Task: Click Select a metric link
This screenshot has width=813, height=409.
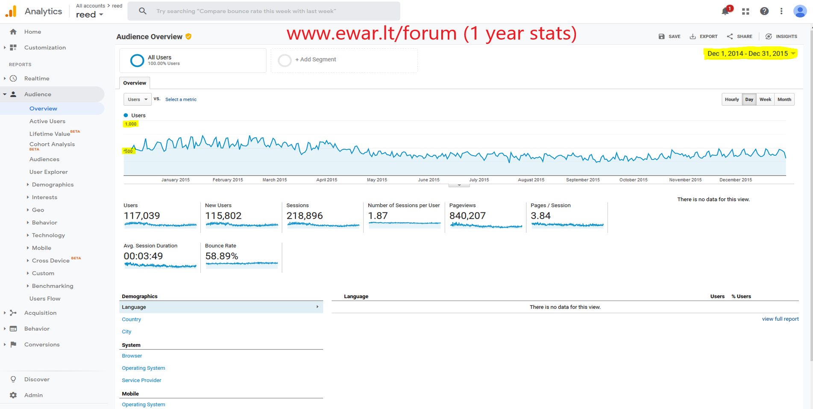Action: 181,99
